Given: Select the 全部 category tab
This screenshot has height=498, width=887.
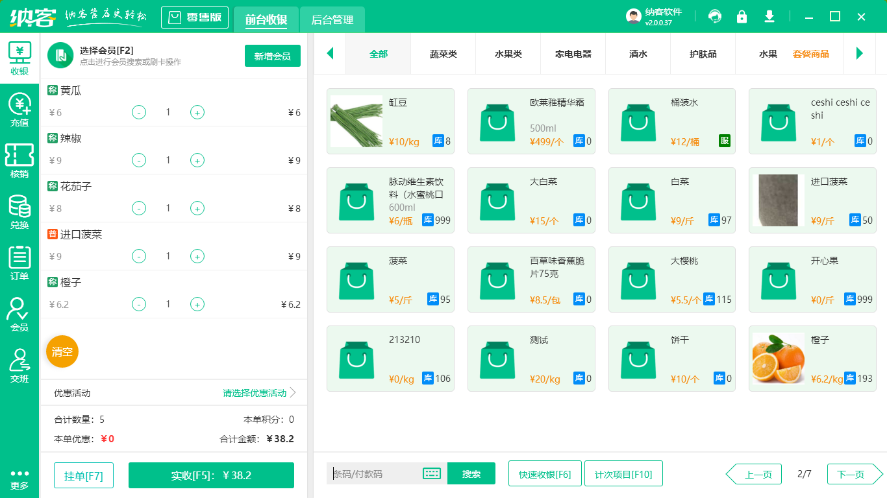Looking at the screenshot, I should pyautogui.click(x=379, y=54).
